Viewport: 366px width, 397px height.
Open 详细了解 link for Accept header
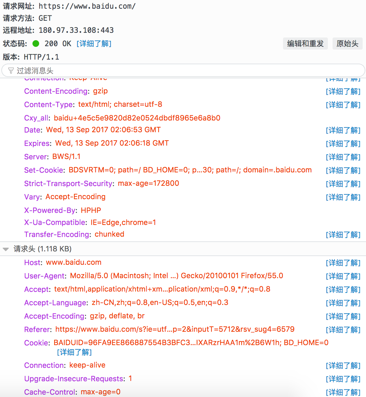(343, 290)
